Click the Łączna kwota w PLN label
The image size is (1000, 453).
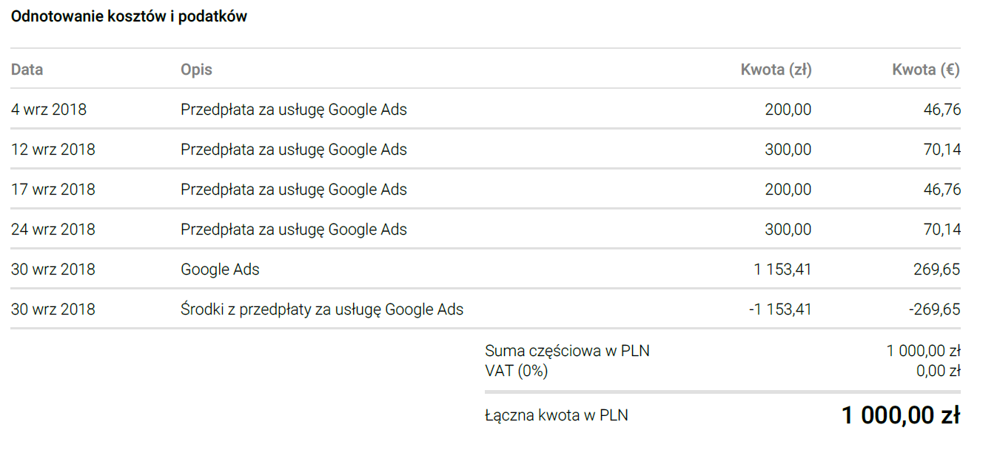tap(557, 415)
